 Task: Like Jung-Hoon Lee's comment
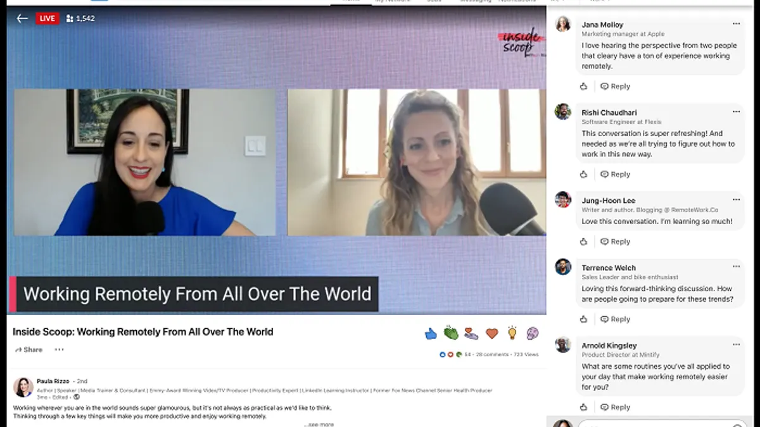click(x=584, y=242)
